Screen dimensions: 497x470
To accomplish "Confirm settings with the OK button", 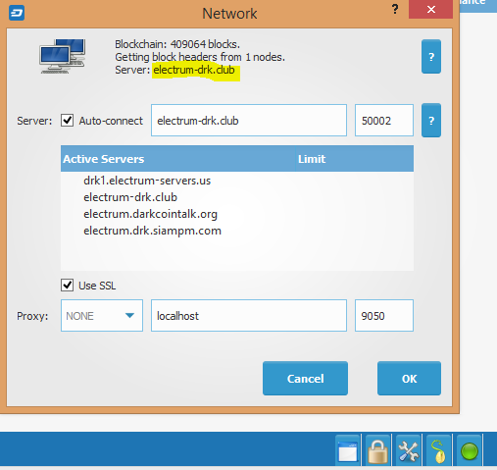I will point(409,379).
